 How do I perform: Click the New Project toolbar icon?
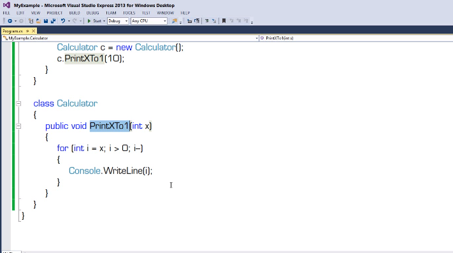pyautogui.click(x=31, y=21)
